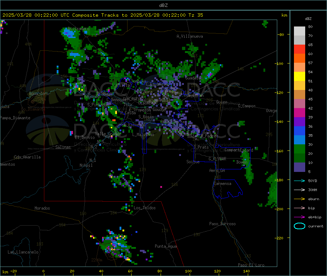327x276 pixels.
Task: Select the magenta 39 dBZ color swatch
Action: point(299,112)
